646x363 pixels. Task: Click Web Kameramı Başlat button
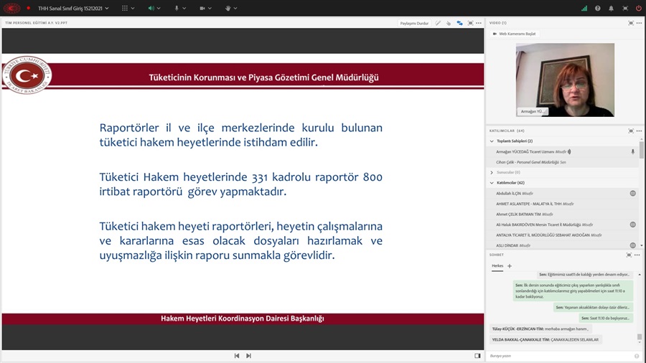(514, 34)
